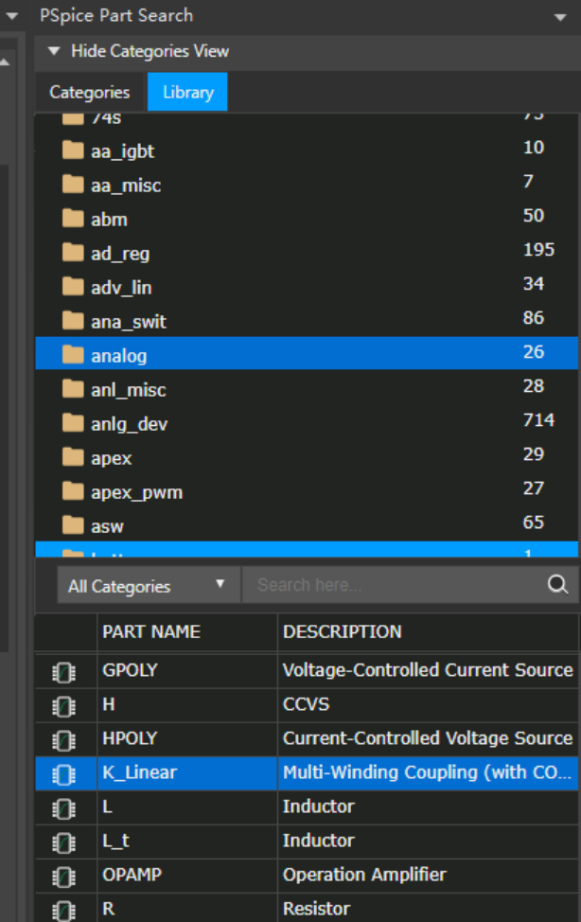Click the apex folder icon
The image size is (581, 922).
tap(73, 457)
